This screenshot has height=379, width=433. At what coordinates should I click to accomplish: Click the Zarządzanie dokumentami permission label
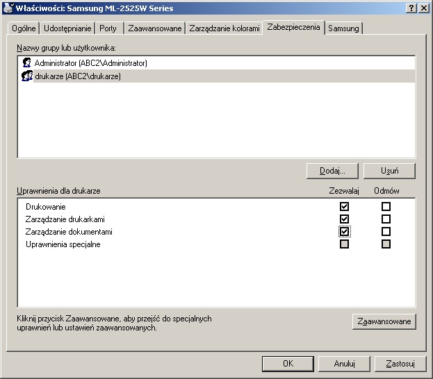click(x=69, y=232)
